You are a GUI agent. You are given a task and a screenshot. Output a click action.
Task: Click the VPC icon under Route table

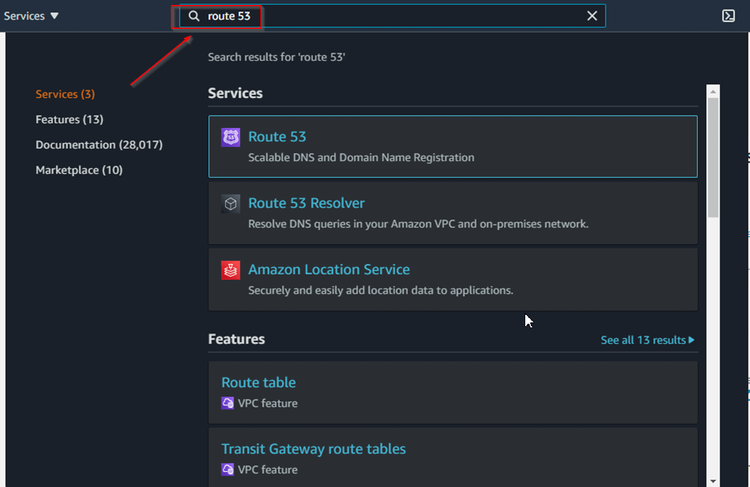click(x=227, y=402)
